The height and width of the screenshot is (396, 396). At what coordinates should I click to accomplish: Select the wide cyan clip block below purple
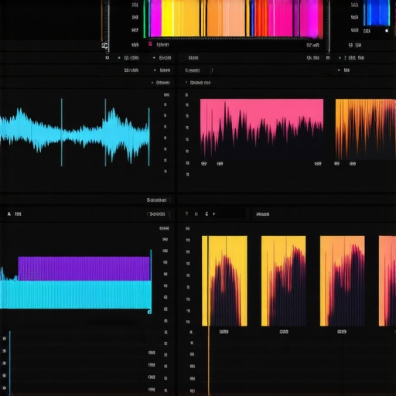pyautogui.click(x=76, y=295)
